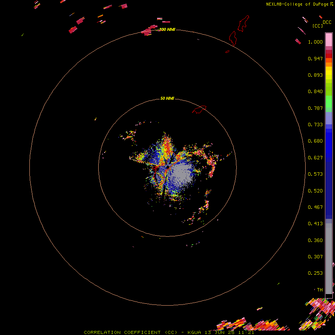This screenshot has width=335, height=335.
Task: Click the 0.947 scale value
Action: [x=315, y=58]
